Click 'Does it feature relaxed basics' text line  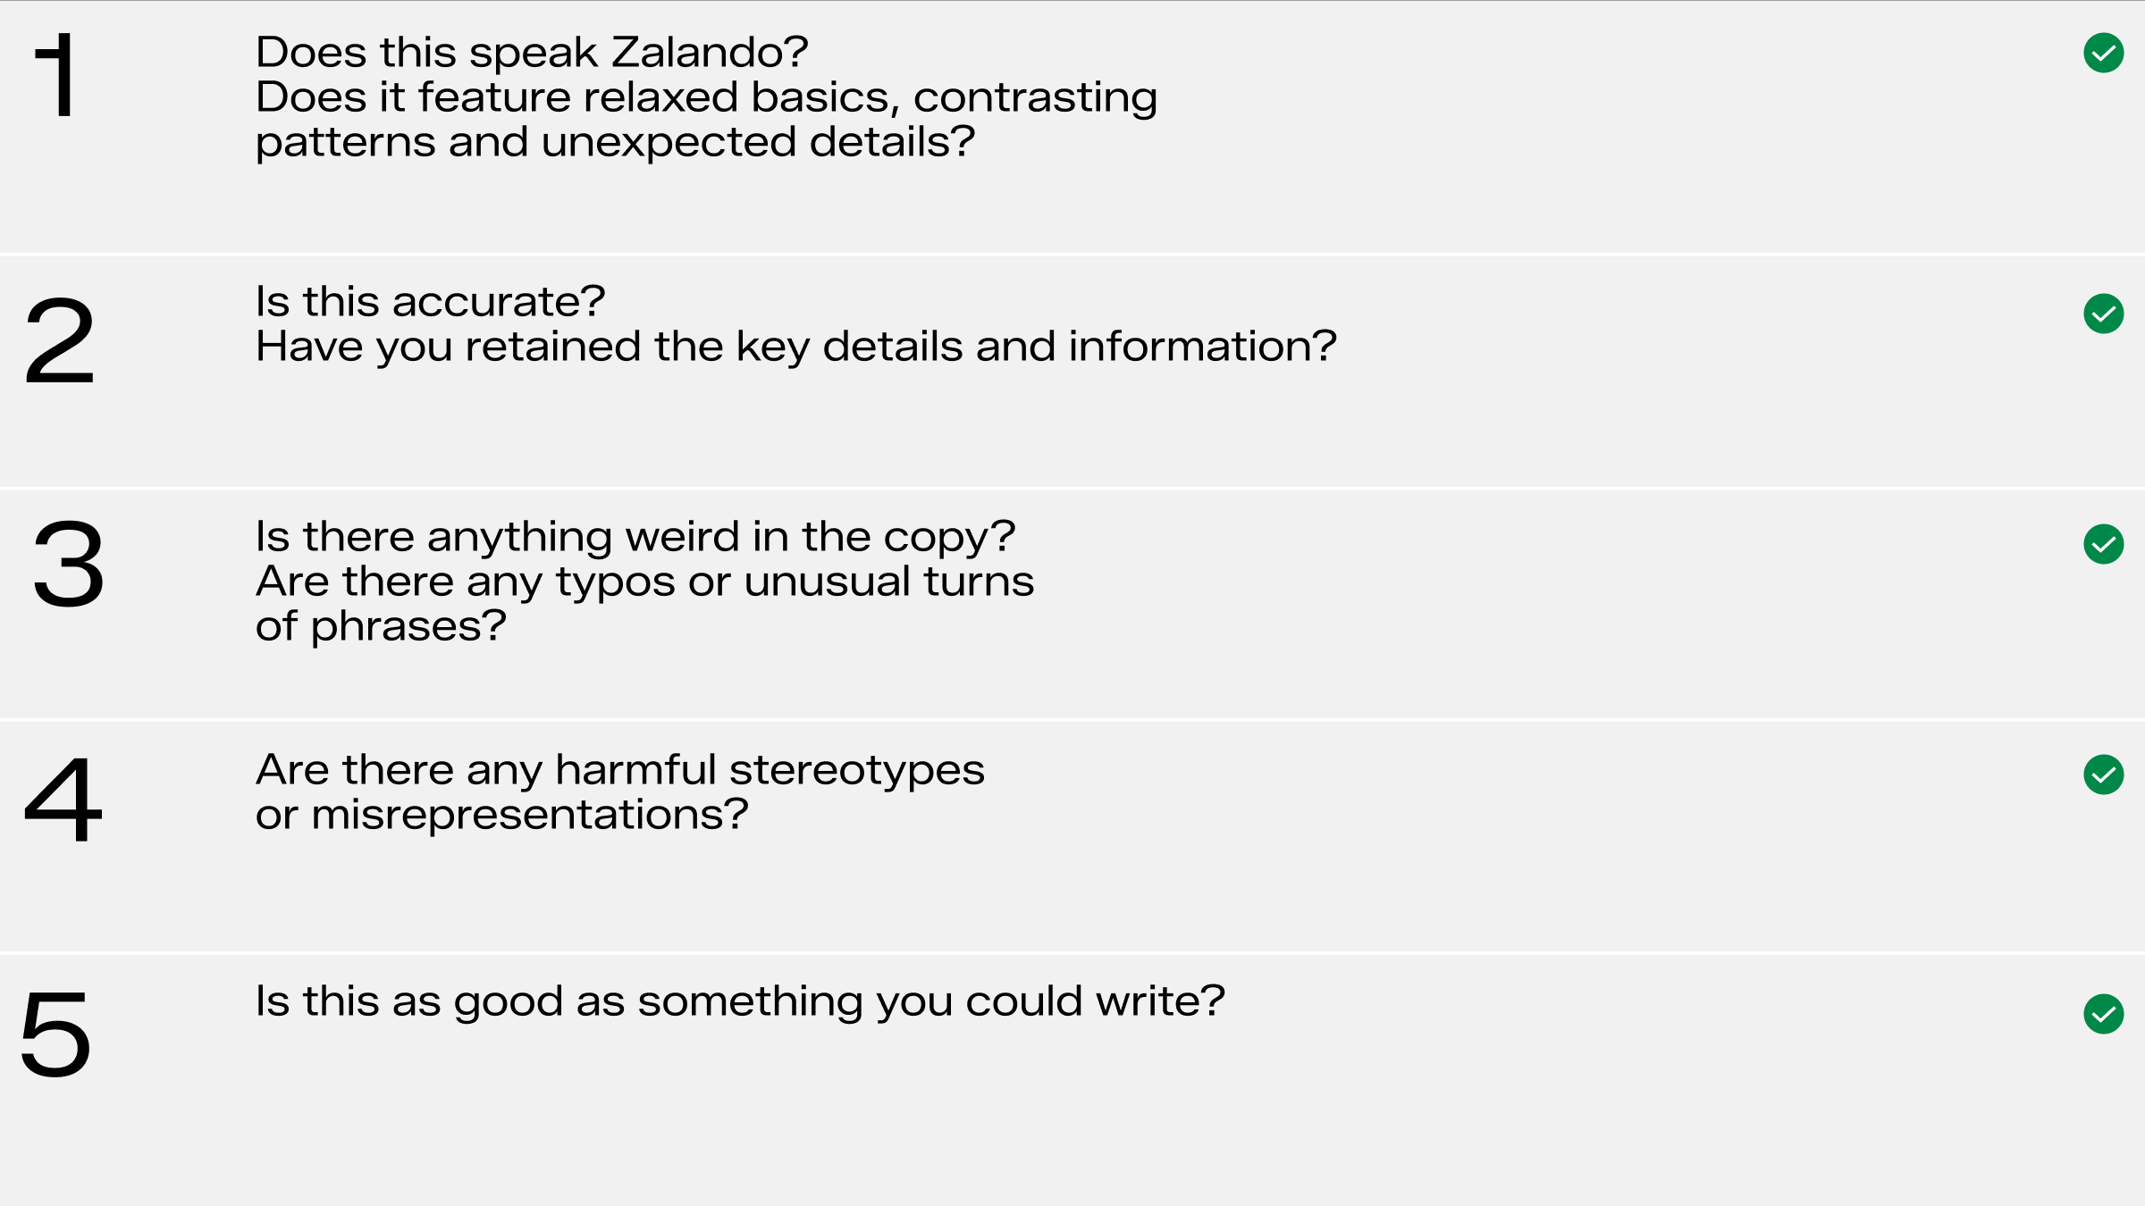tap(706, 97)
